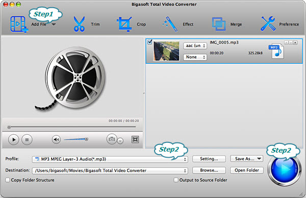Open the Profile MP3 format dropdown
306x198 pixels.
tap(110, 159)
